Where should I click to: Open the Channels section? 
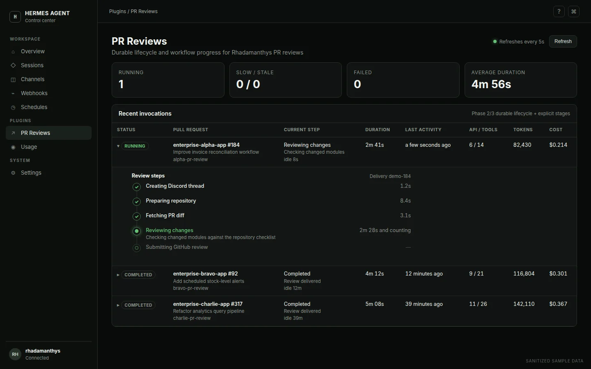tap(48, 80)
